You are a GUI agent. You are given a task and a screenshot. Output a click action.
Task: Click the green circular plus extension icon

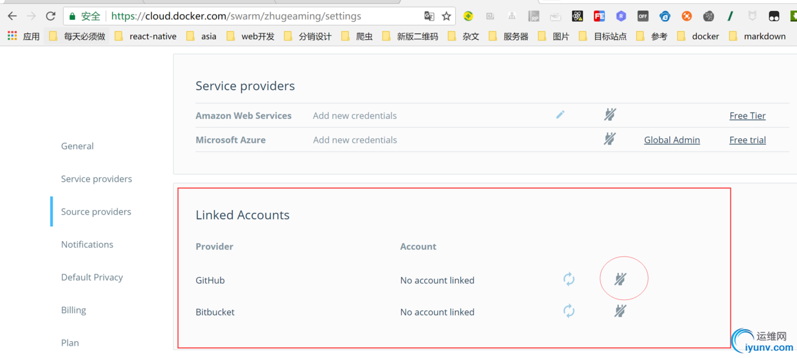[x=469, y=16]
